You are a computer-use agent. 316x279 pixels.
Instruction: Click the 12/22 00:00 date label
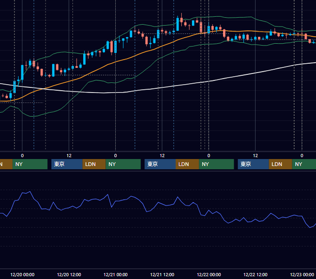coord(209,274)
